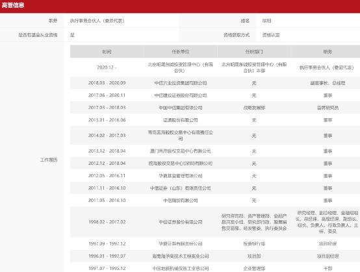This screenshot has width=360, height=272.
Task: Select the value '资格认定'
Action: click(x=271, y=35)
